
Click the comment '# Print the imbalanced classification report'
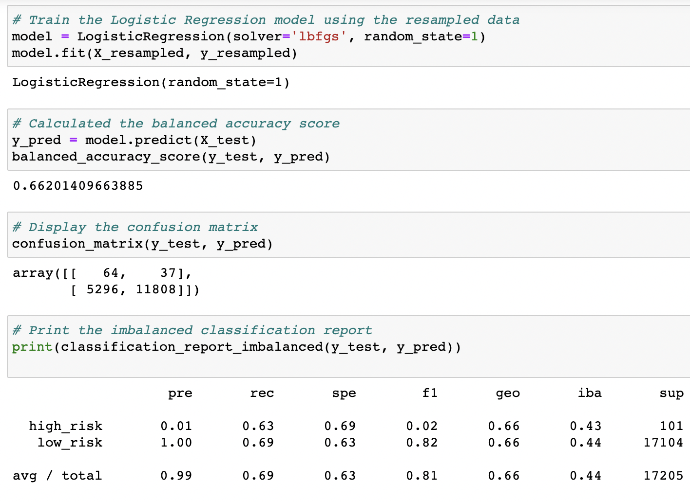pos(192,330)
